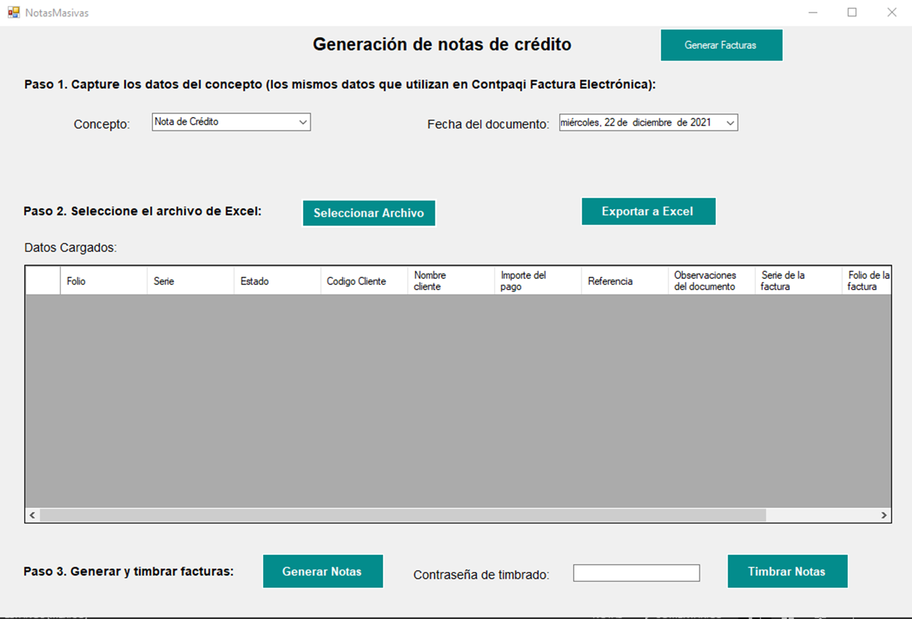Sort by the Estado column header
The image size is (912, 619).
point(277,281)
